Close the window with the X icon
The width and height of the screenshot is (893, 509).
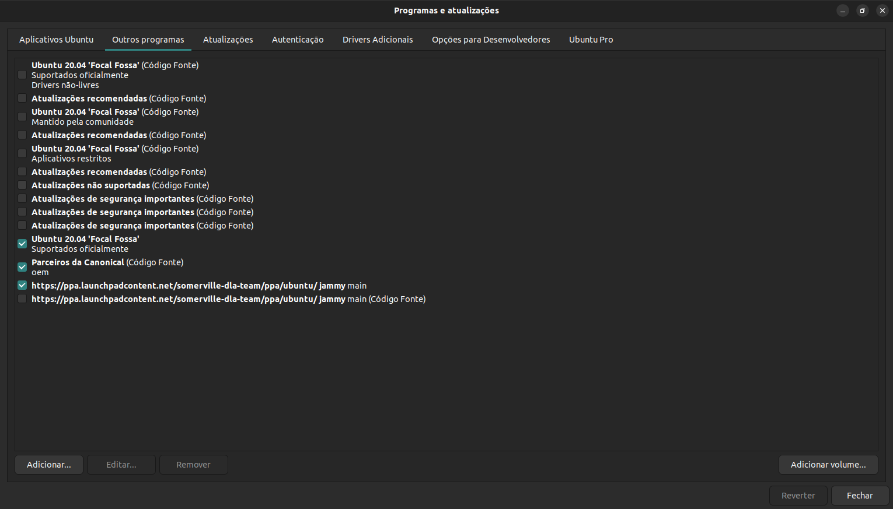tap(882, 10)
